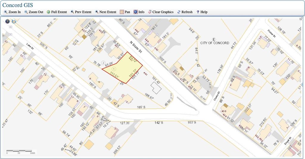This screenshot has height=159, width=305.
Task: Click the Full Extent globe icon
Action: point(48,12)
